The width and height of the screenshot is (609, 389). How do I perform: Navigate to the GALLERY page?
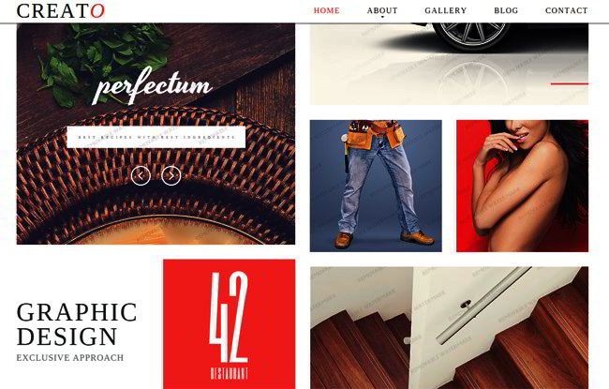click(x=445, y=11)
